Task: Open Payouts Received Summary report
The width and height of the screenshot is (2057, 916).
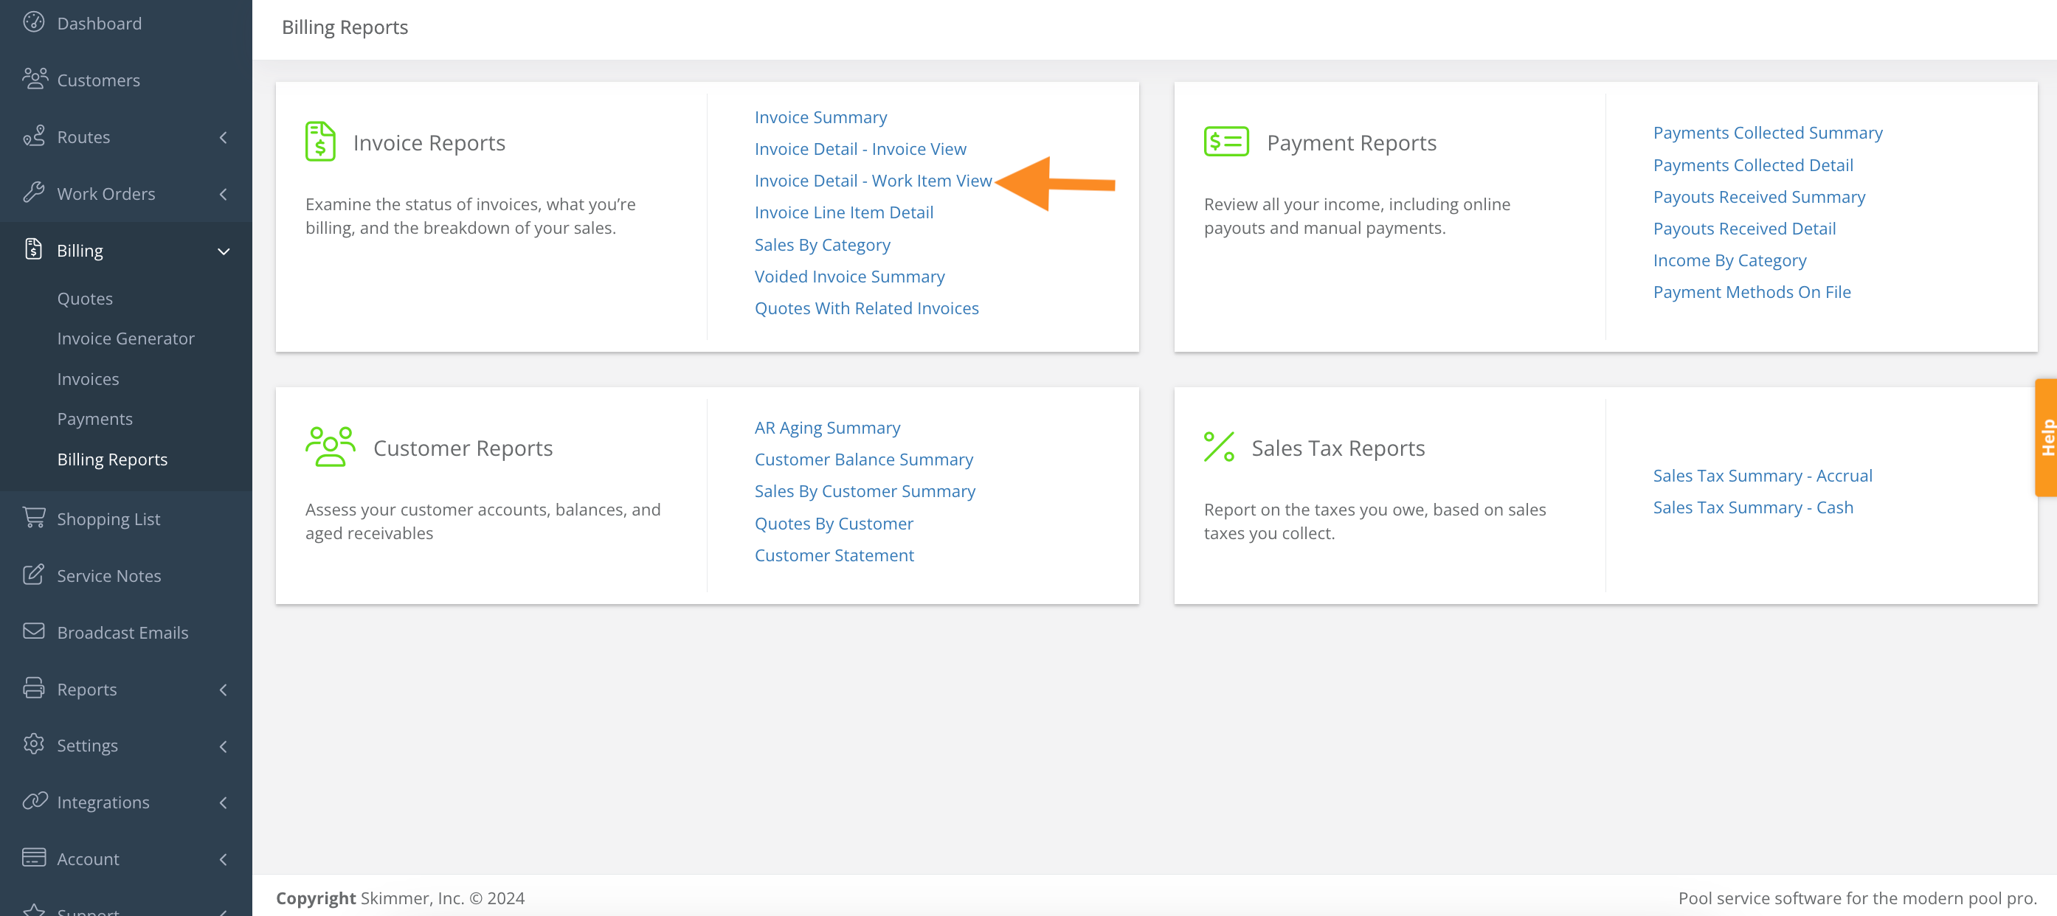Action: click(x=1758, y=197)
